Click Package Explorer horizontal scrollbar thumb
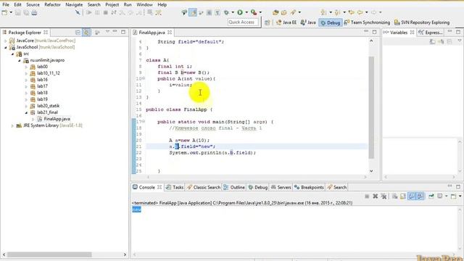This screenshot has width=464, height=261. click(x=49, y=254)
